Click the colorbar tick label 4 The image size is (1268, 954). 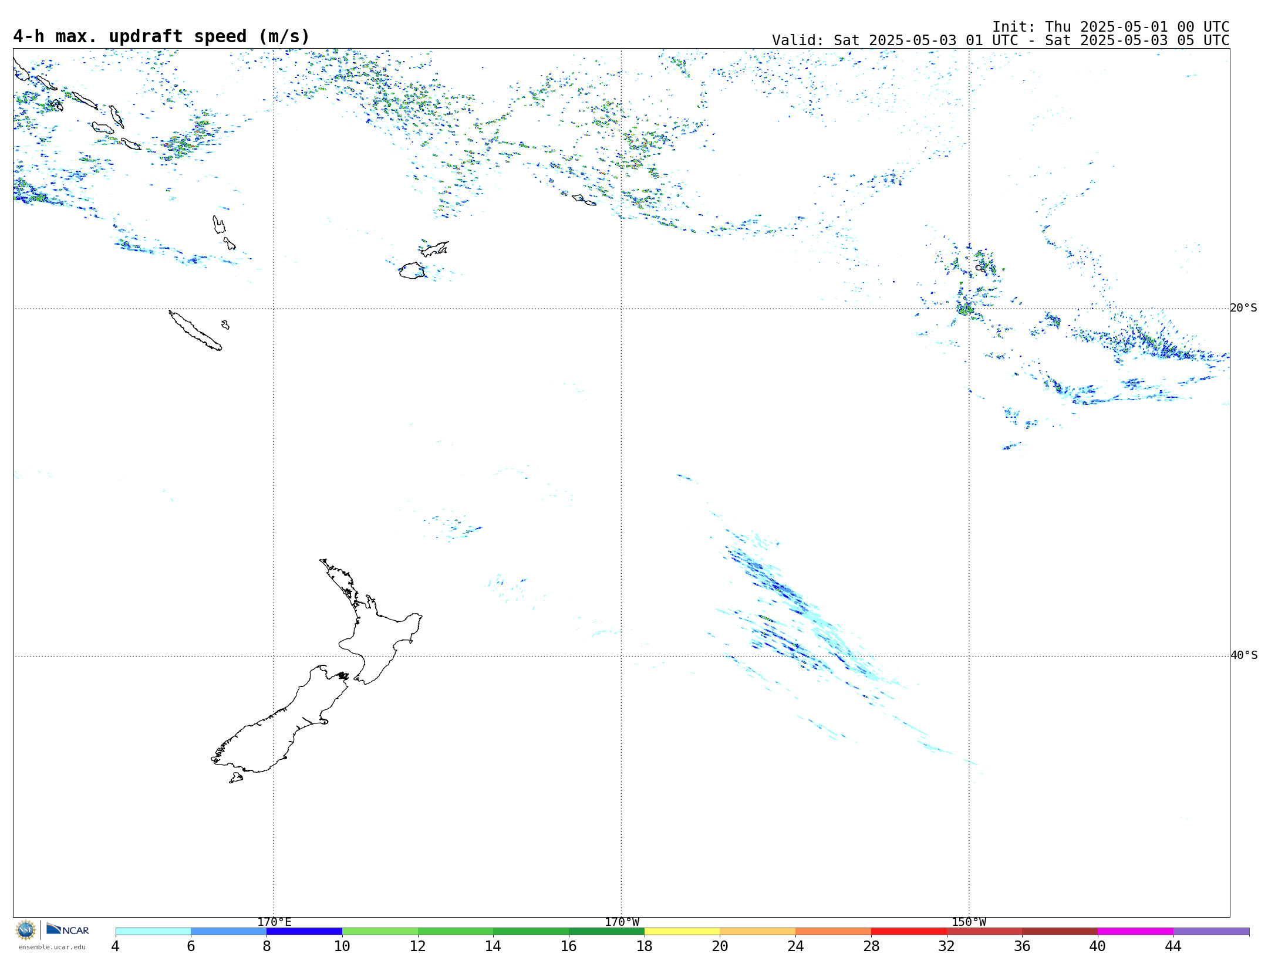tap(116, 946)
